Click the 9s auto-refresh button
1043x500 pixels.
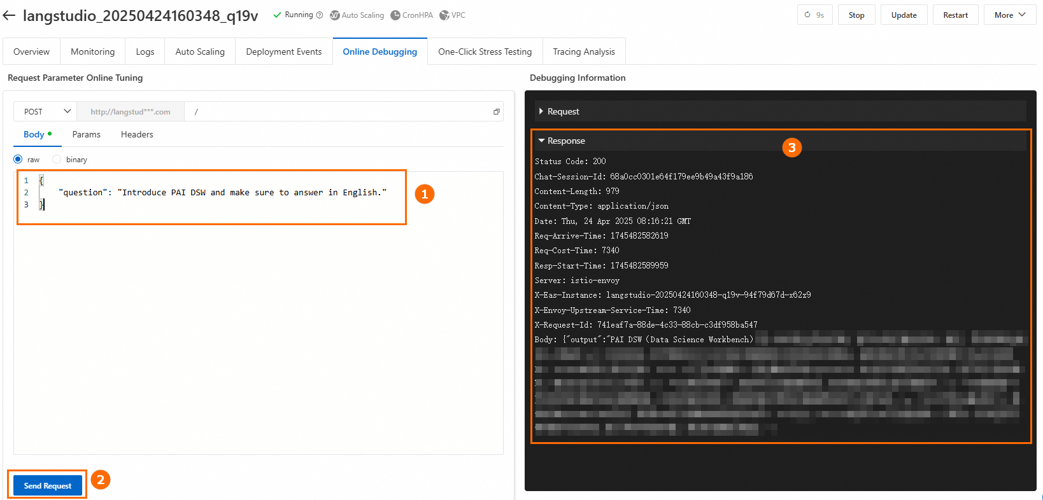(x=815, y=15)
